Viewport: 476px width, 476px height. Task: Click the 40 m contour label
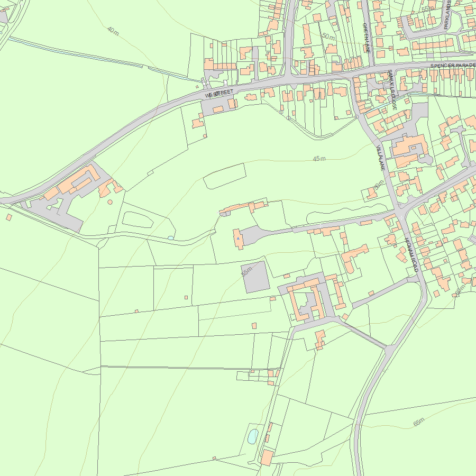pos(113,31)
